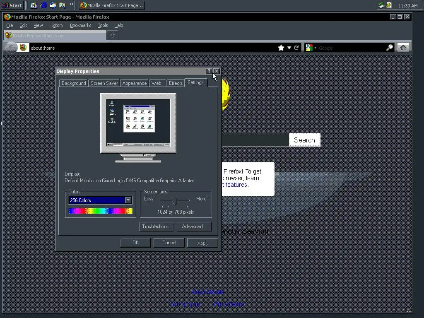Open the Bookmarks menu in Firefox
This screenshot has height=318, width=424.
[x=81, y=25]
